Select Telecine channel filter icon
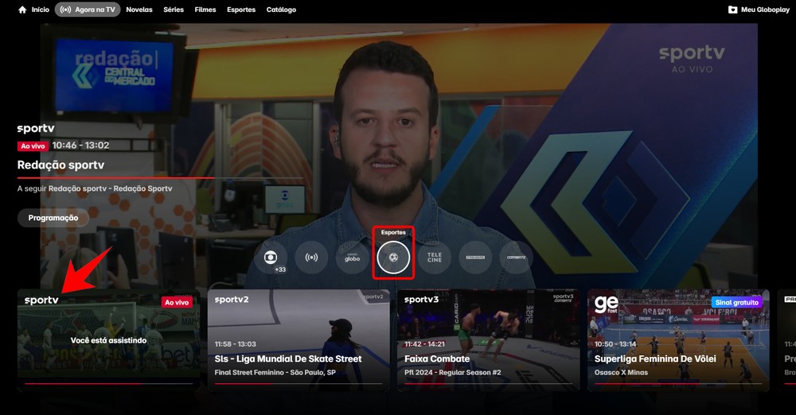 point(435,258)
